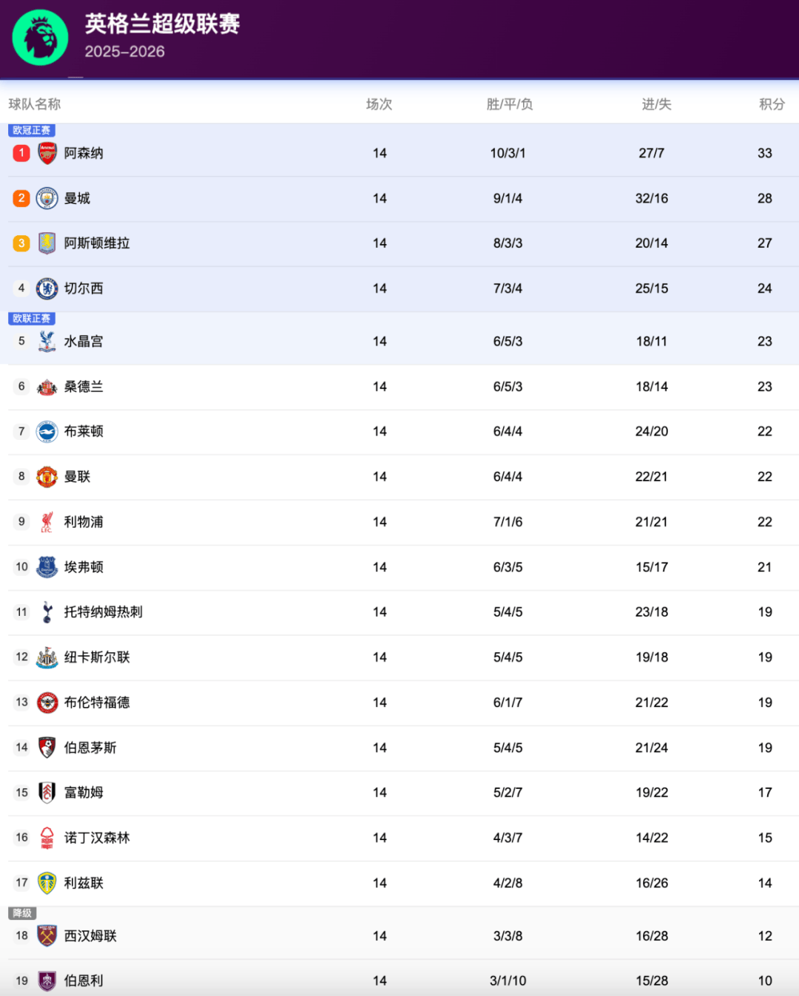Image resolution: width=799 pixels, height=996 pixels.
Task: Select the 欧冠正赛 qualification tag
Action: [32, 130]
